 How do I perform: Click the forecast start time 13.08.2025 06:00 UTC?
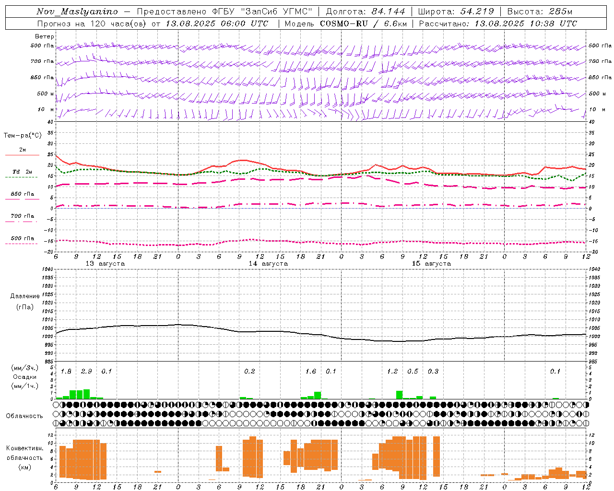pyautogui.click(x=217, y=23)
